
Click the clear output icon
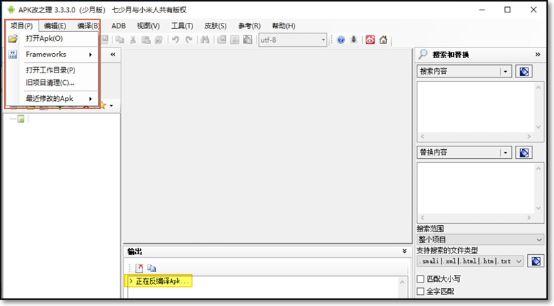139,268
